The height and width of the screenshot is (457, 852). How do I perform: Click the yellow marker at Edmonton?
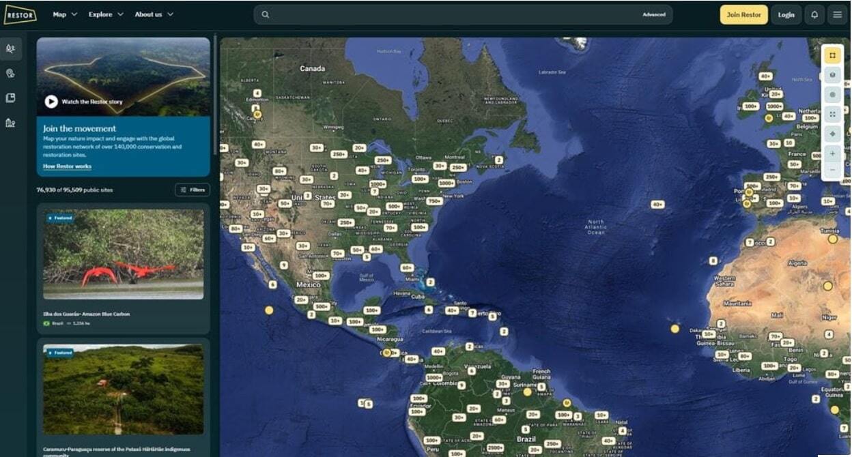click(257, 115)
